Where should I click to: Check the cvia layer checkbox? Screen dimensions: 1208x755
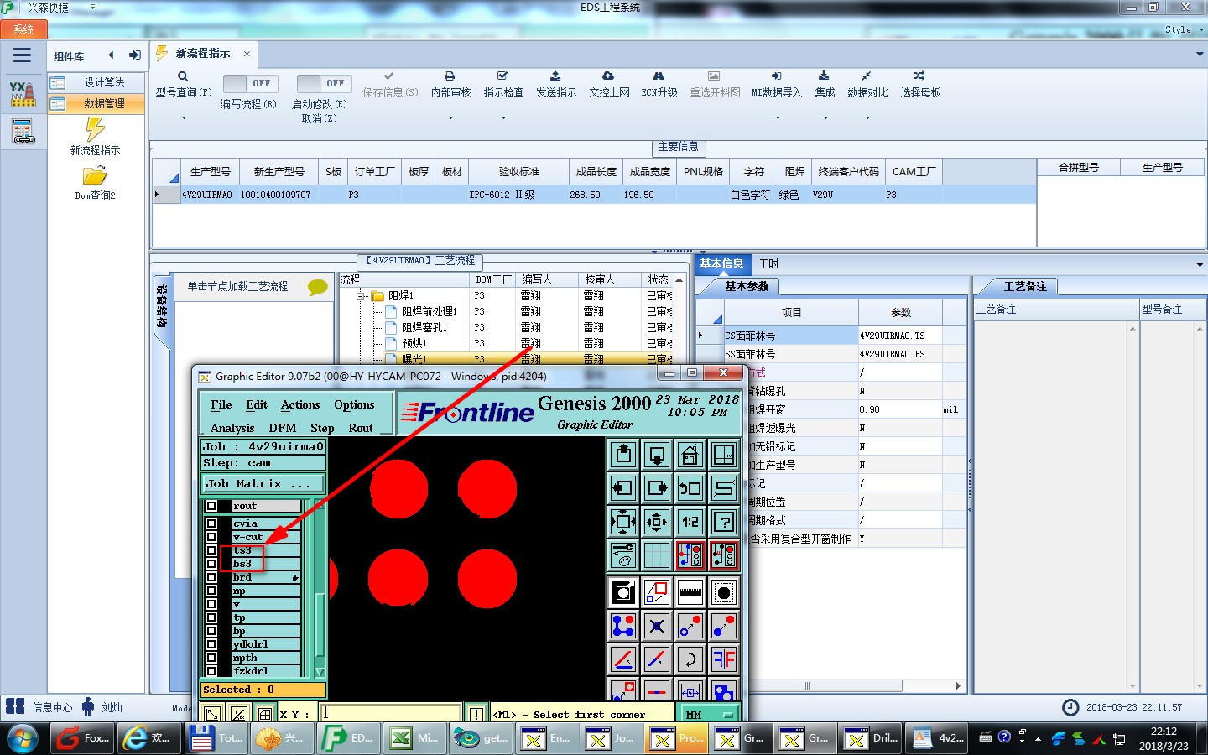(x=211, y=523)
